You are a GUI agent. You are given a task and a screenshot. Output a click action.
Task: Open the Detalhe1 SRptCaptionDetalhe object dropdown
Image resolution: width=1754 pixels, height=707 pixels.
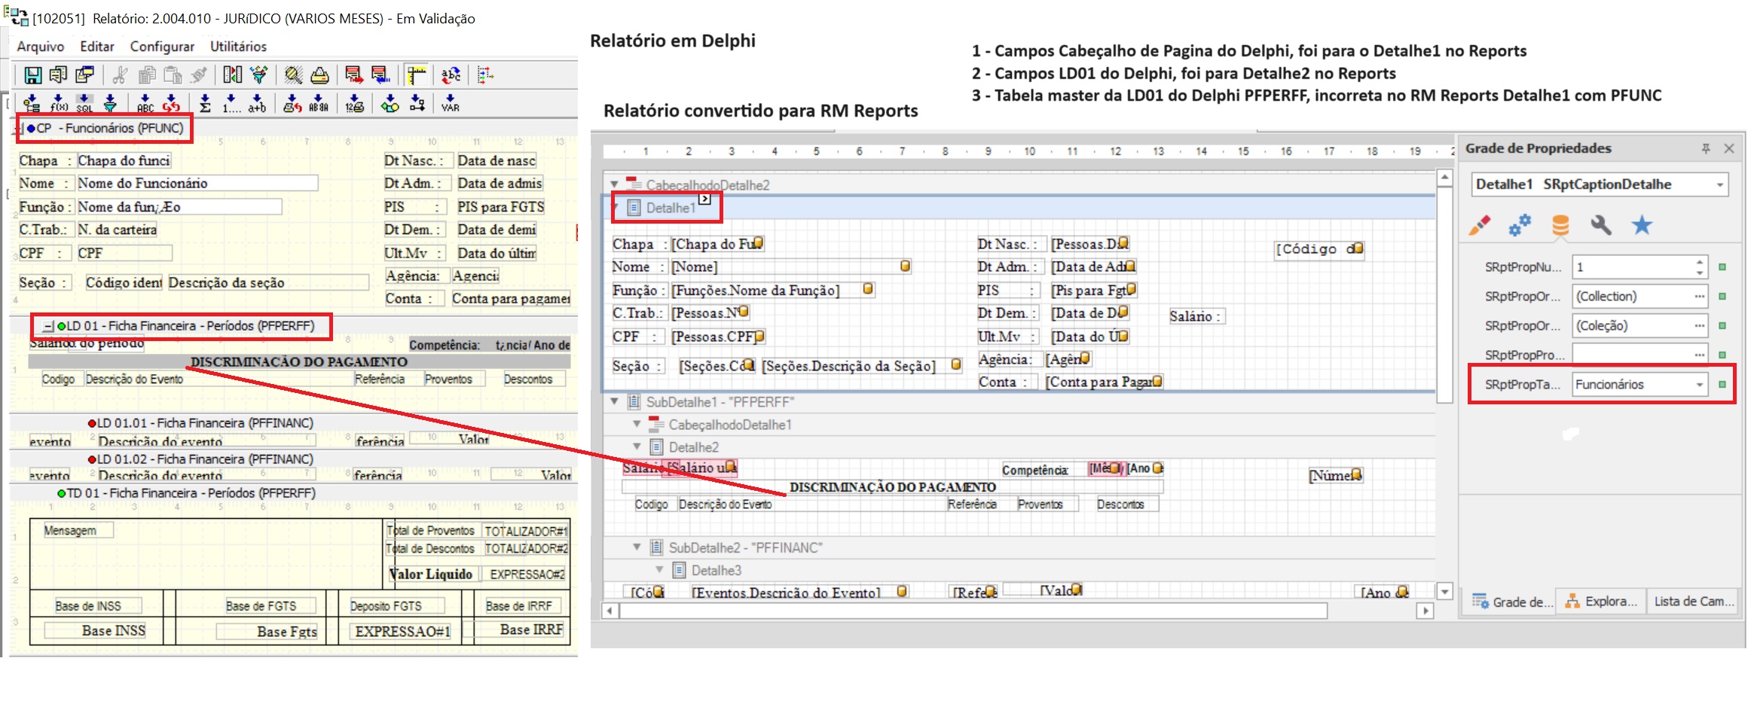point(1720,185)
